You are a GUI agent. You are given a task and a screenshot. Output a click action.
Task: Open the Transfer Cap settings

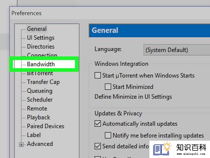click(x=43, y=82)
